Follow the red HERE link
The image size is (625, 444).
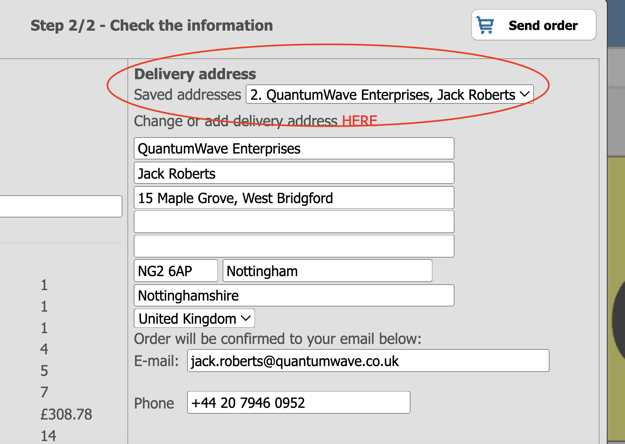point(359,121)
